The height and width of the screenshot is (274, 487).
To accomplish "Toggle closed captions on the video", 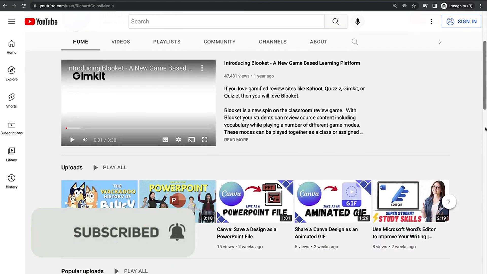I will 165,140.
